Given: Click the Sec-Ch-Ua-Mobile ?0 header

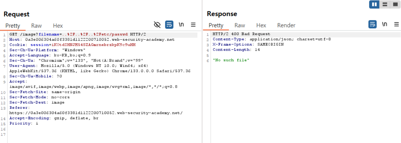Looking at the screenshot, I should coord(36,76).
